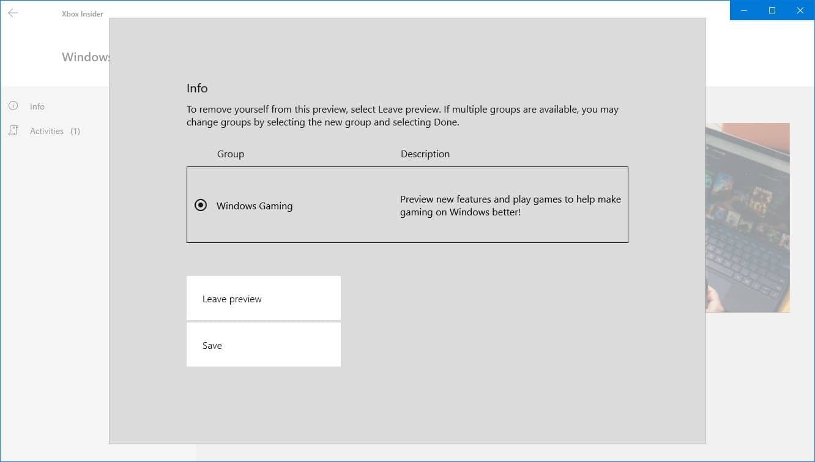Click the Description column header
Screen dimensions: 815x462
pyautogui.click(x=425, y=154)
